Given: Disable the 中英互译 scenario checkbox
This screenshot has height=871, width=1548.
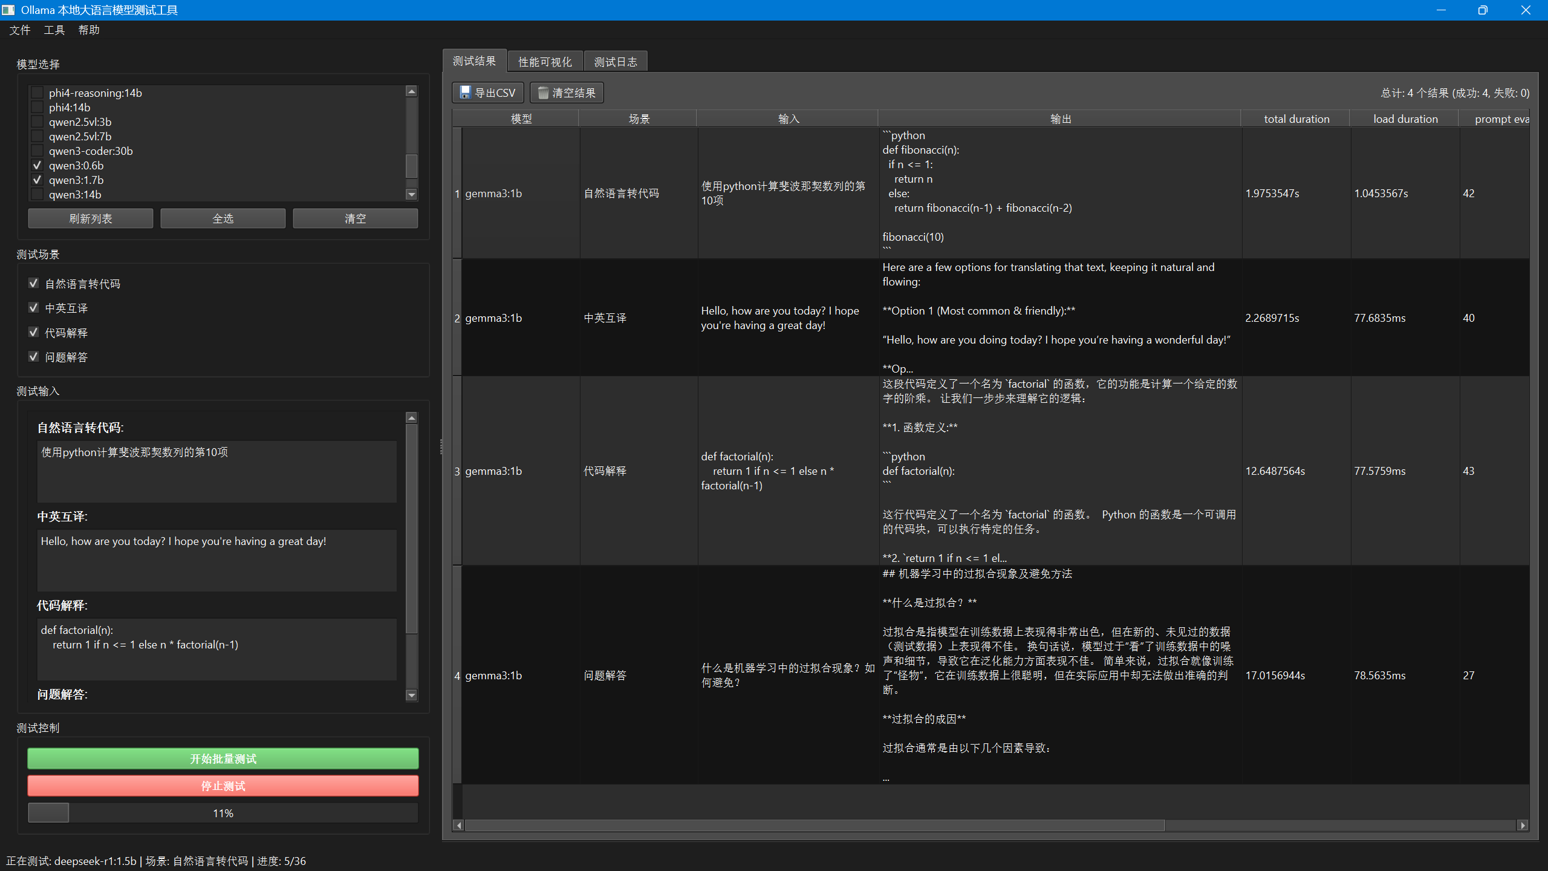Looking at the screenshot, I should click(34, 308).
